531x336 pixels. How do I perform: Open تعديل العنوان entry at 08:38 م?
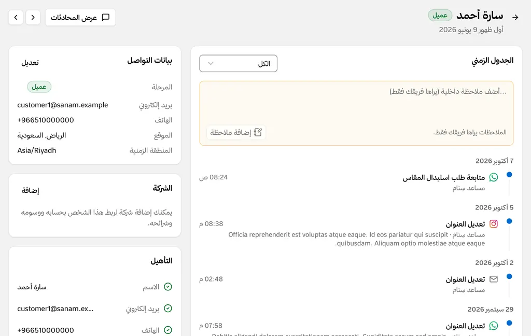tap(465, 224)
